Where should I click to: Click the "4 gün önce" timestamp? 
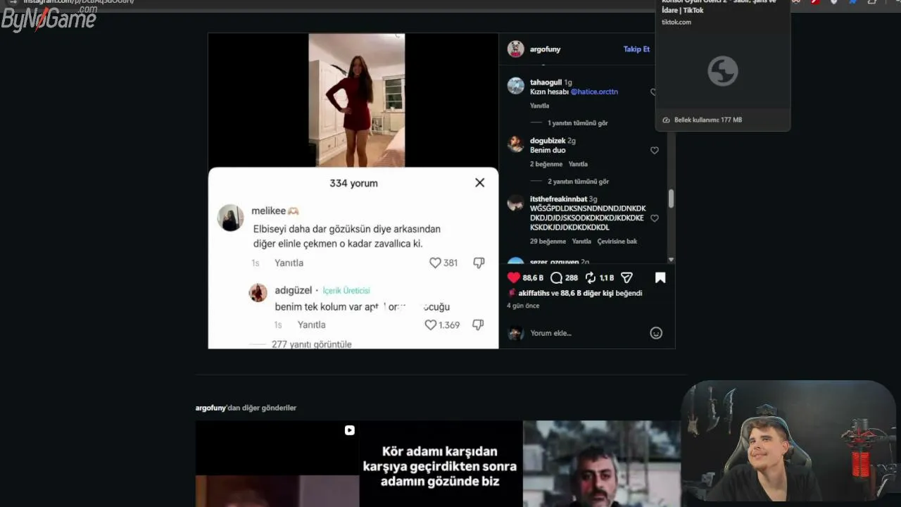tap(523, 306)
